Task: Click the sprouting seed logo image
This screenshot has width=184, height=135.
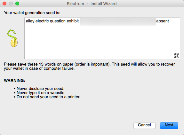Action: coord(12,38)
